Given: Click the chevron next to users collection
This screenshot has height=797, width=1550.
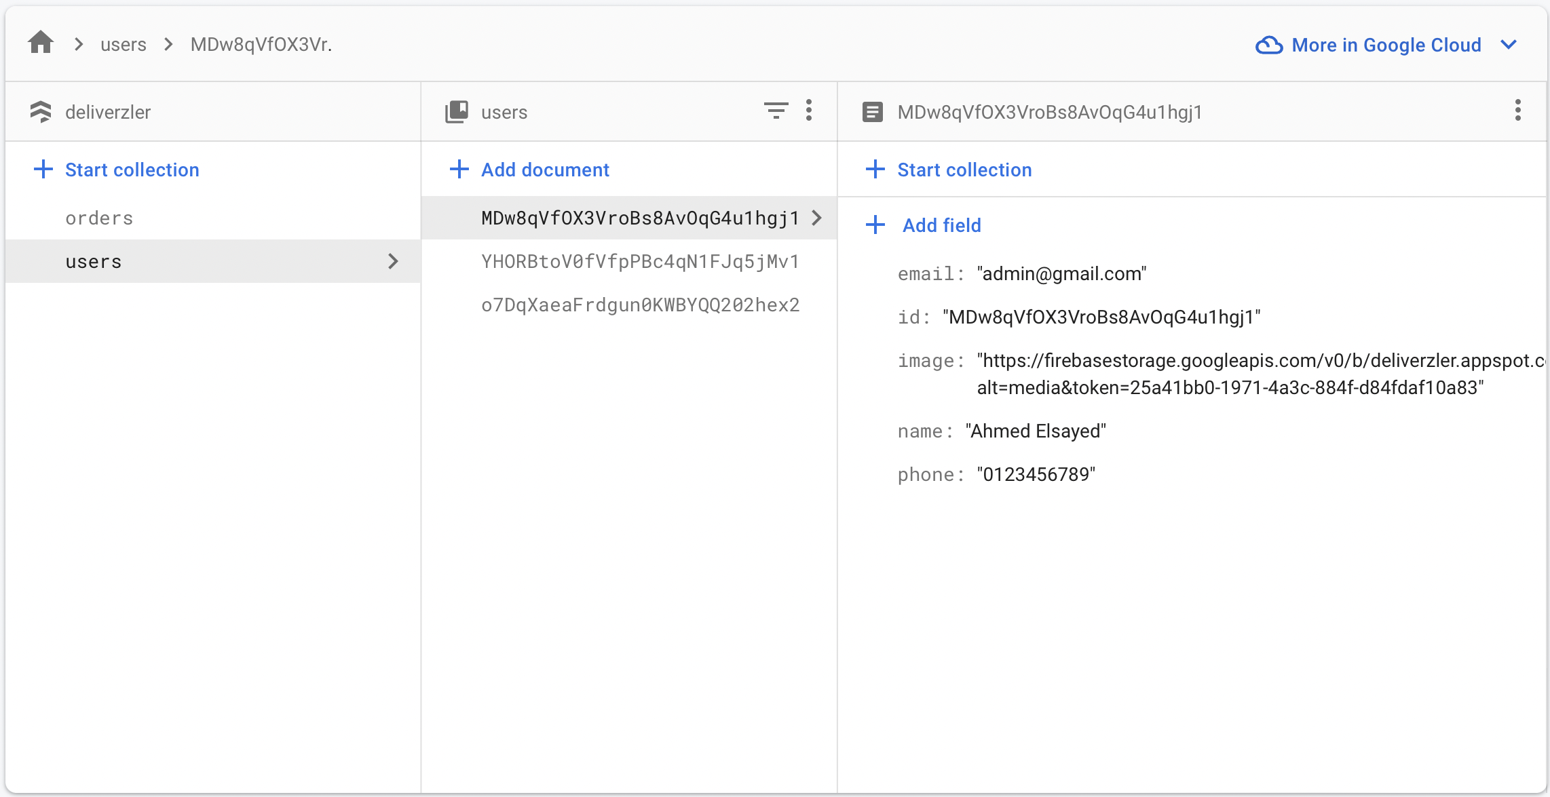Looking at the screenshot, I should tap(393, 261).
